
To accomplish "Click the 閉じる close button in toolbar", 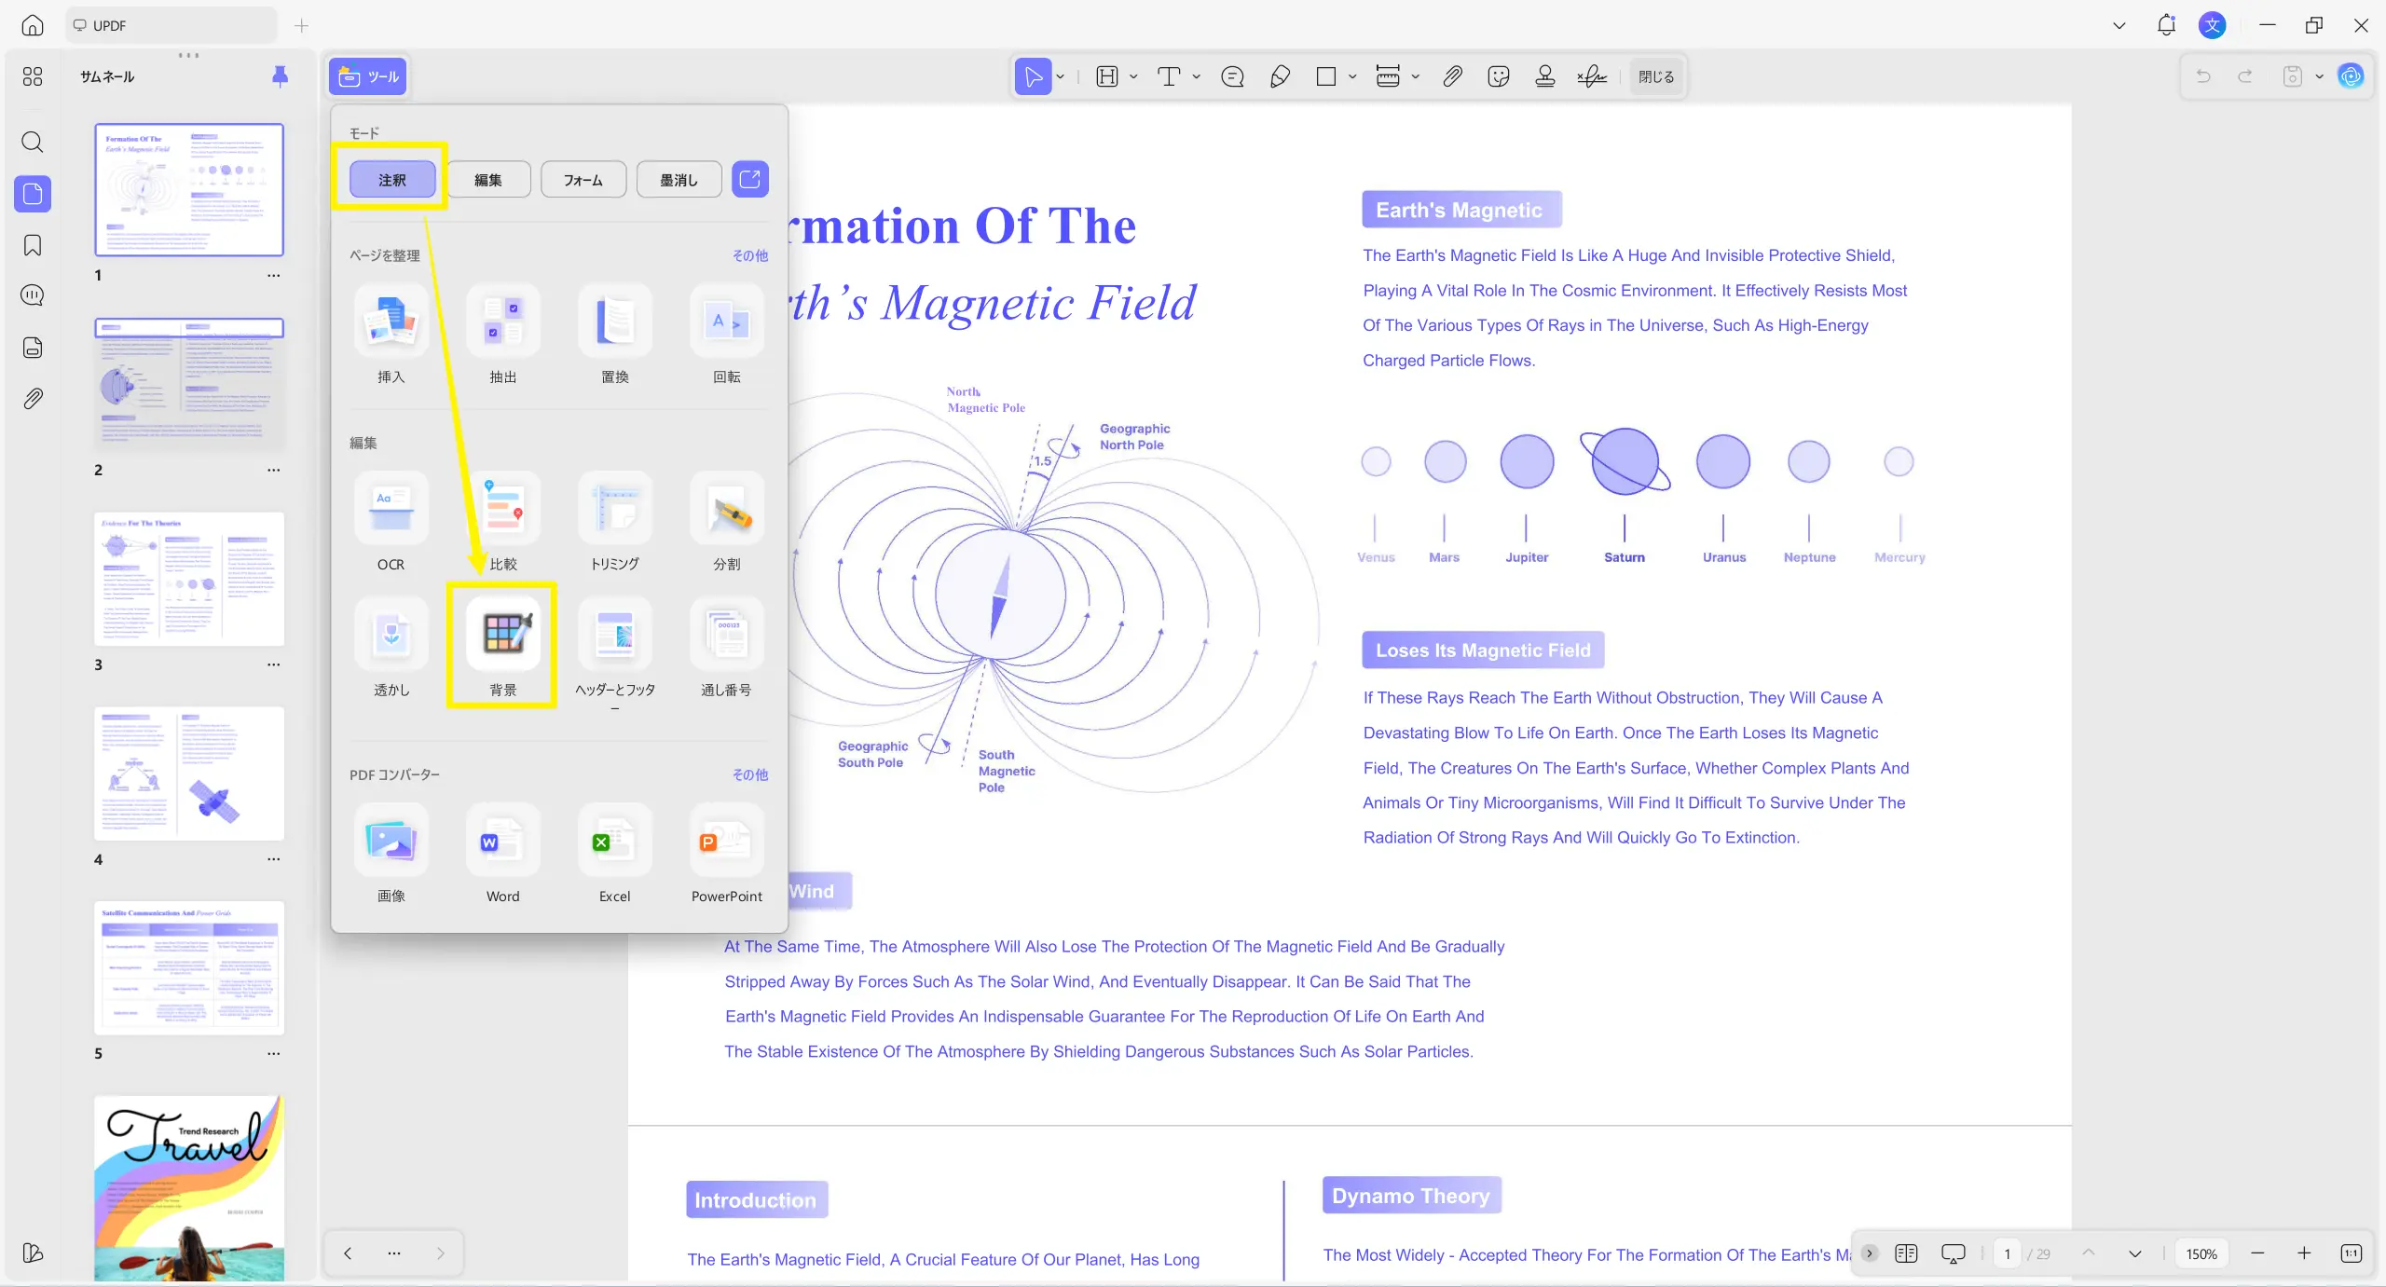I will 1656,76.
